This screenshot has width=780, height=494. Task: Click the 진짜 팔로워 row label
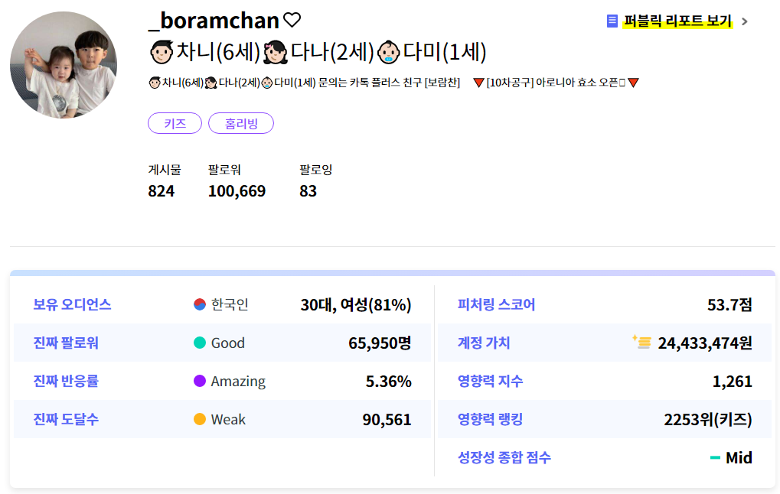click(66, 343)
